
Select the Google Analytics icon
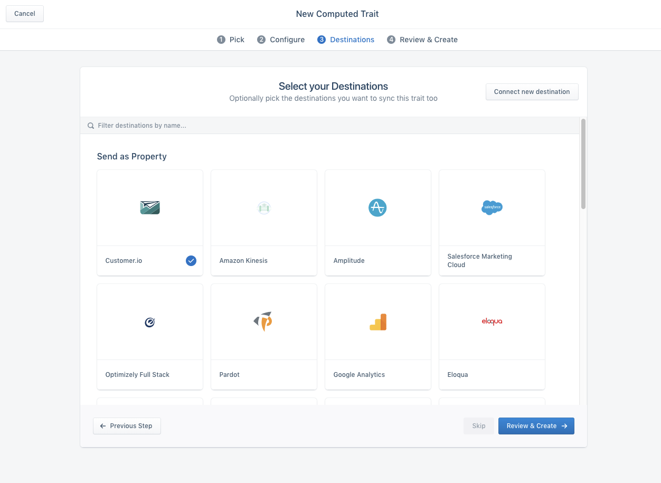point(377,321)
